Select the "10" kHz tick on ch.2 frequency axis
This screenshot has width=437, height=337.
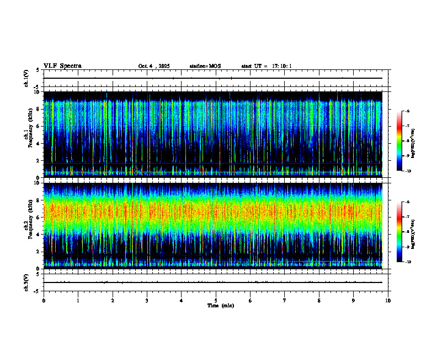(38, 183)
